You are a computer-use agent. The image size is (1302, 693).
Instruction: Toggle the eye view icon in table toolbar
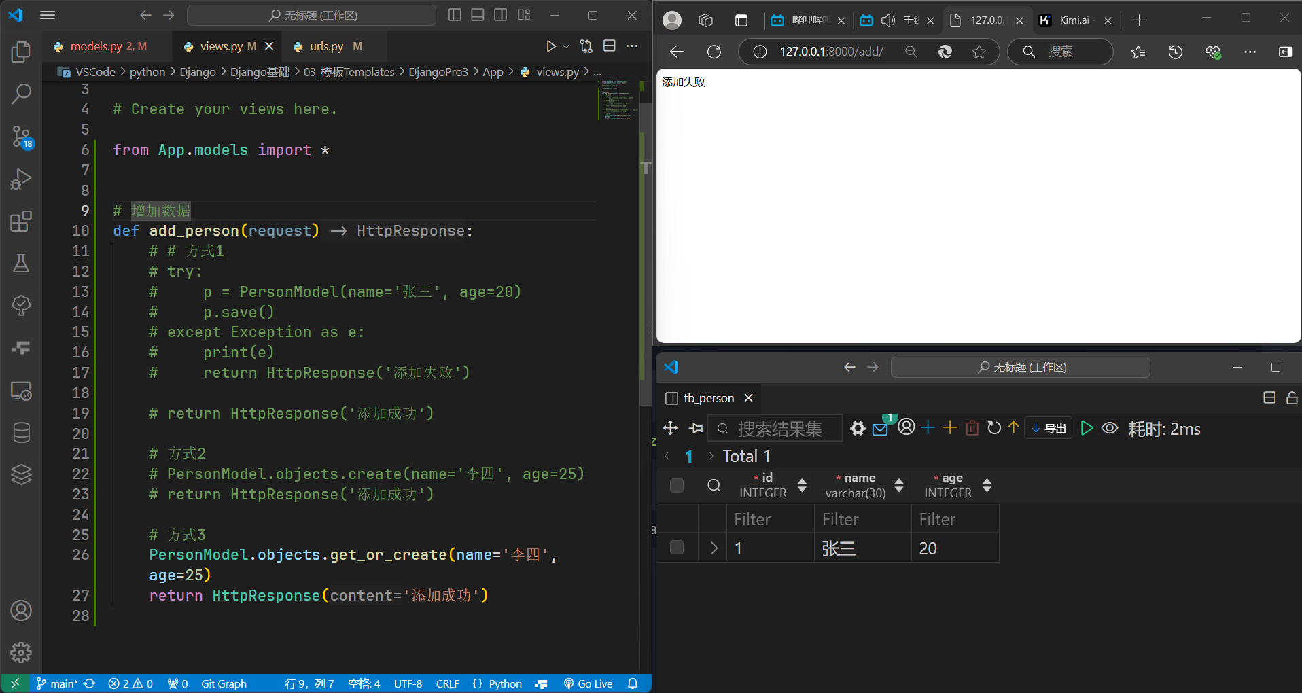click(1109, 428)
